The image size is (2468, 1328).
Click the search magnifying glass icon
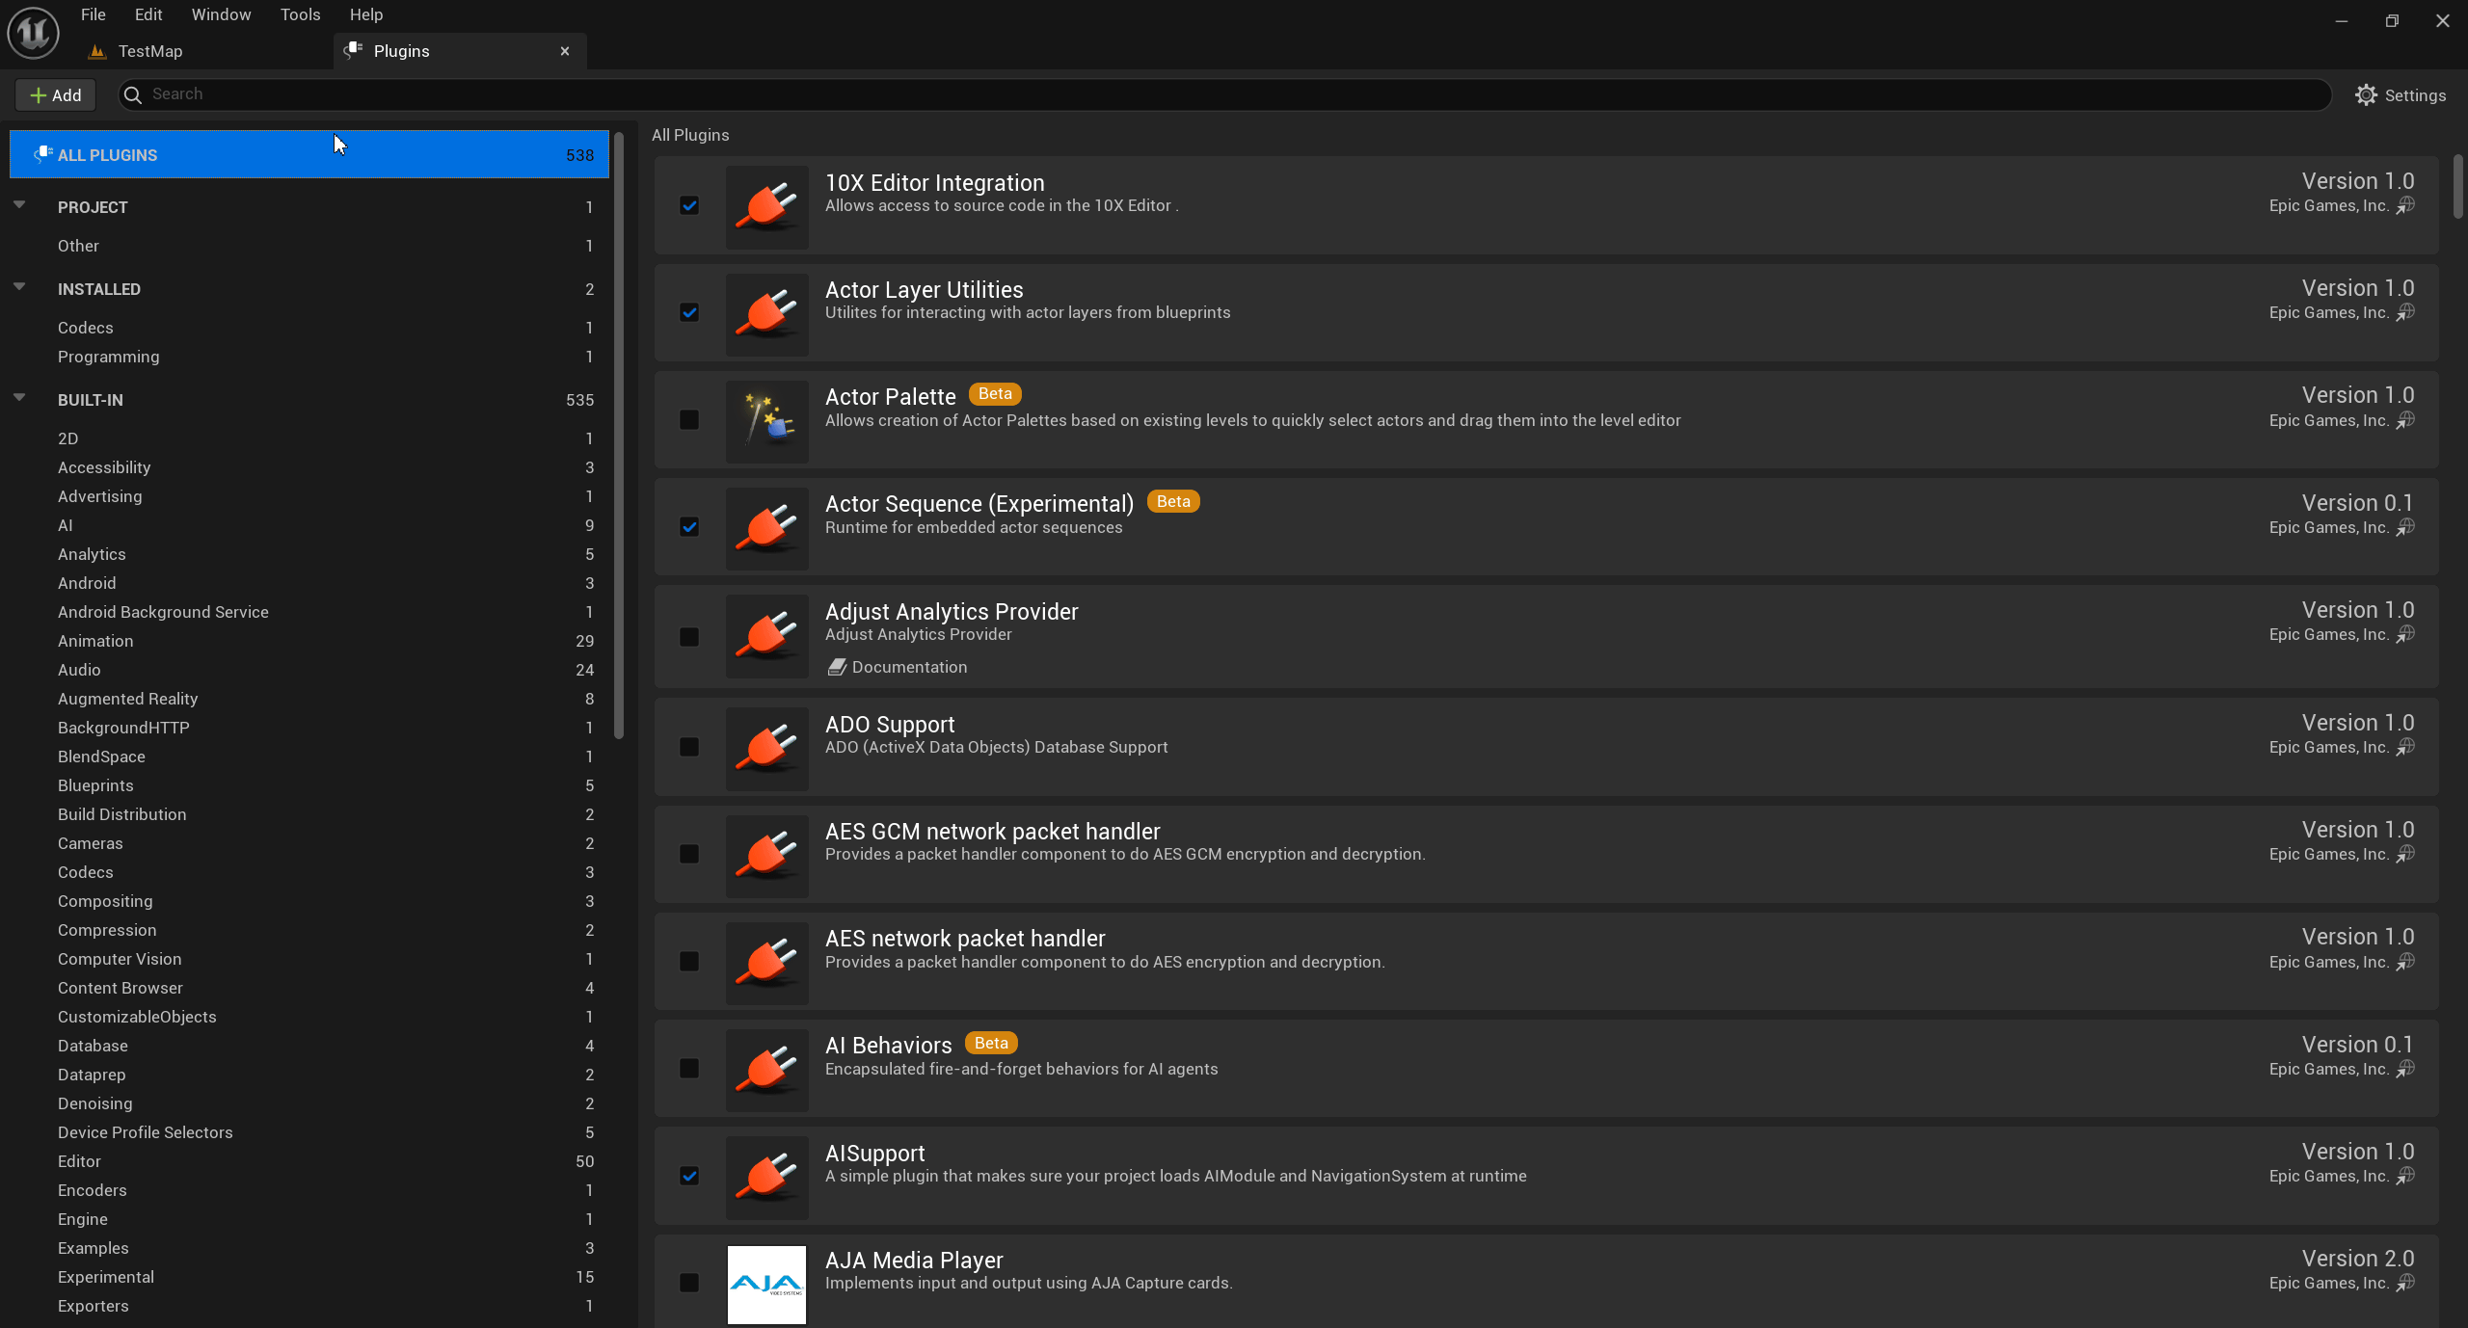133,93
